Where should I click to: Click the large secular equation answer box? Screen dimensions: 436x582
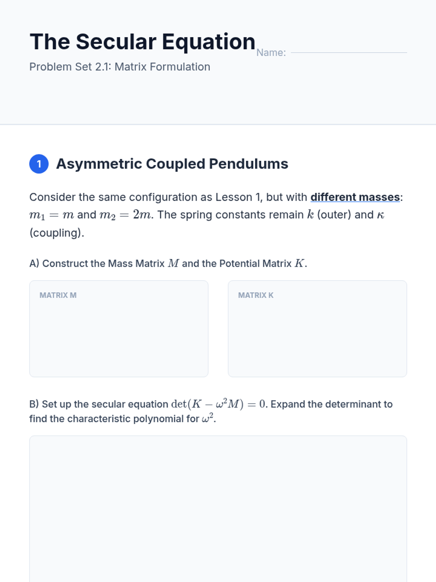pos(218,509)
